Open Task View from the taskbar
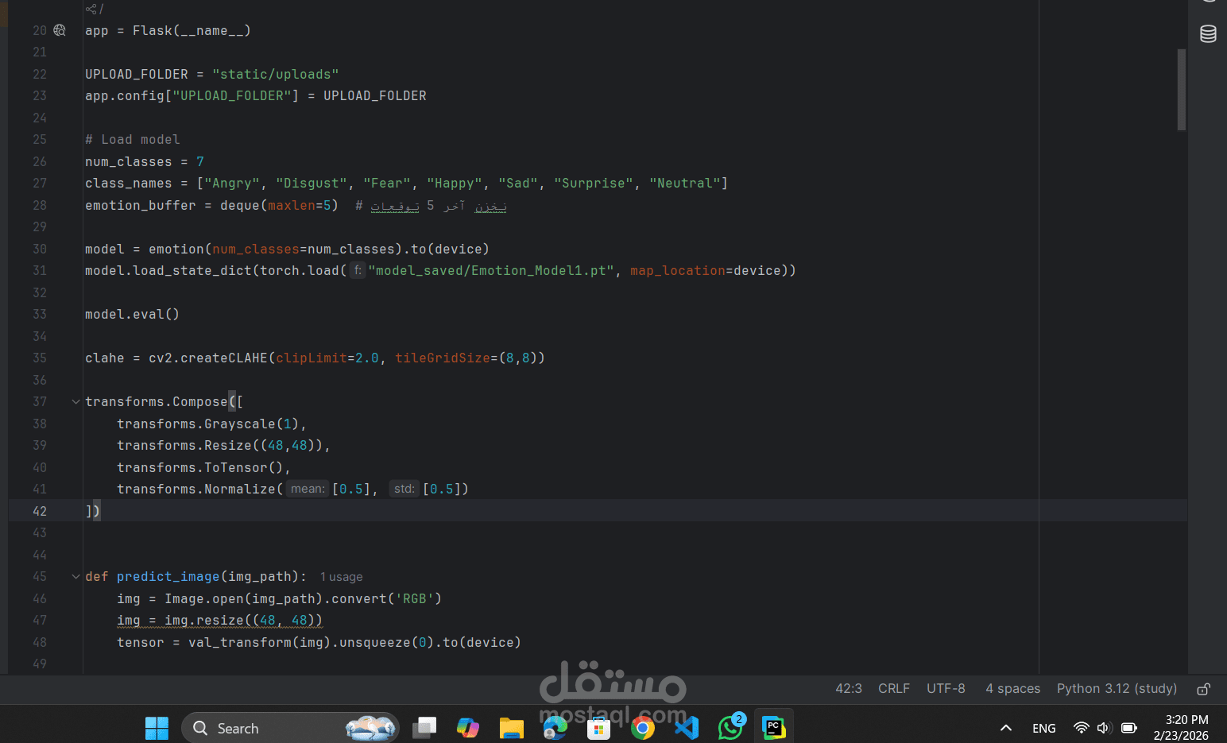The width and height of the screenshot is (1227, 743). 424,728
